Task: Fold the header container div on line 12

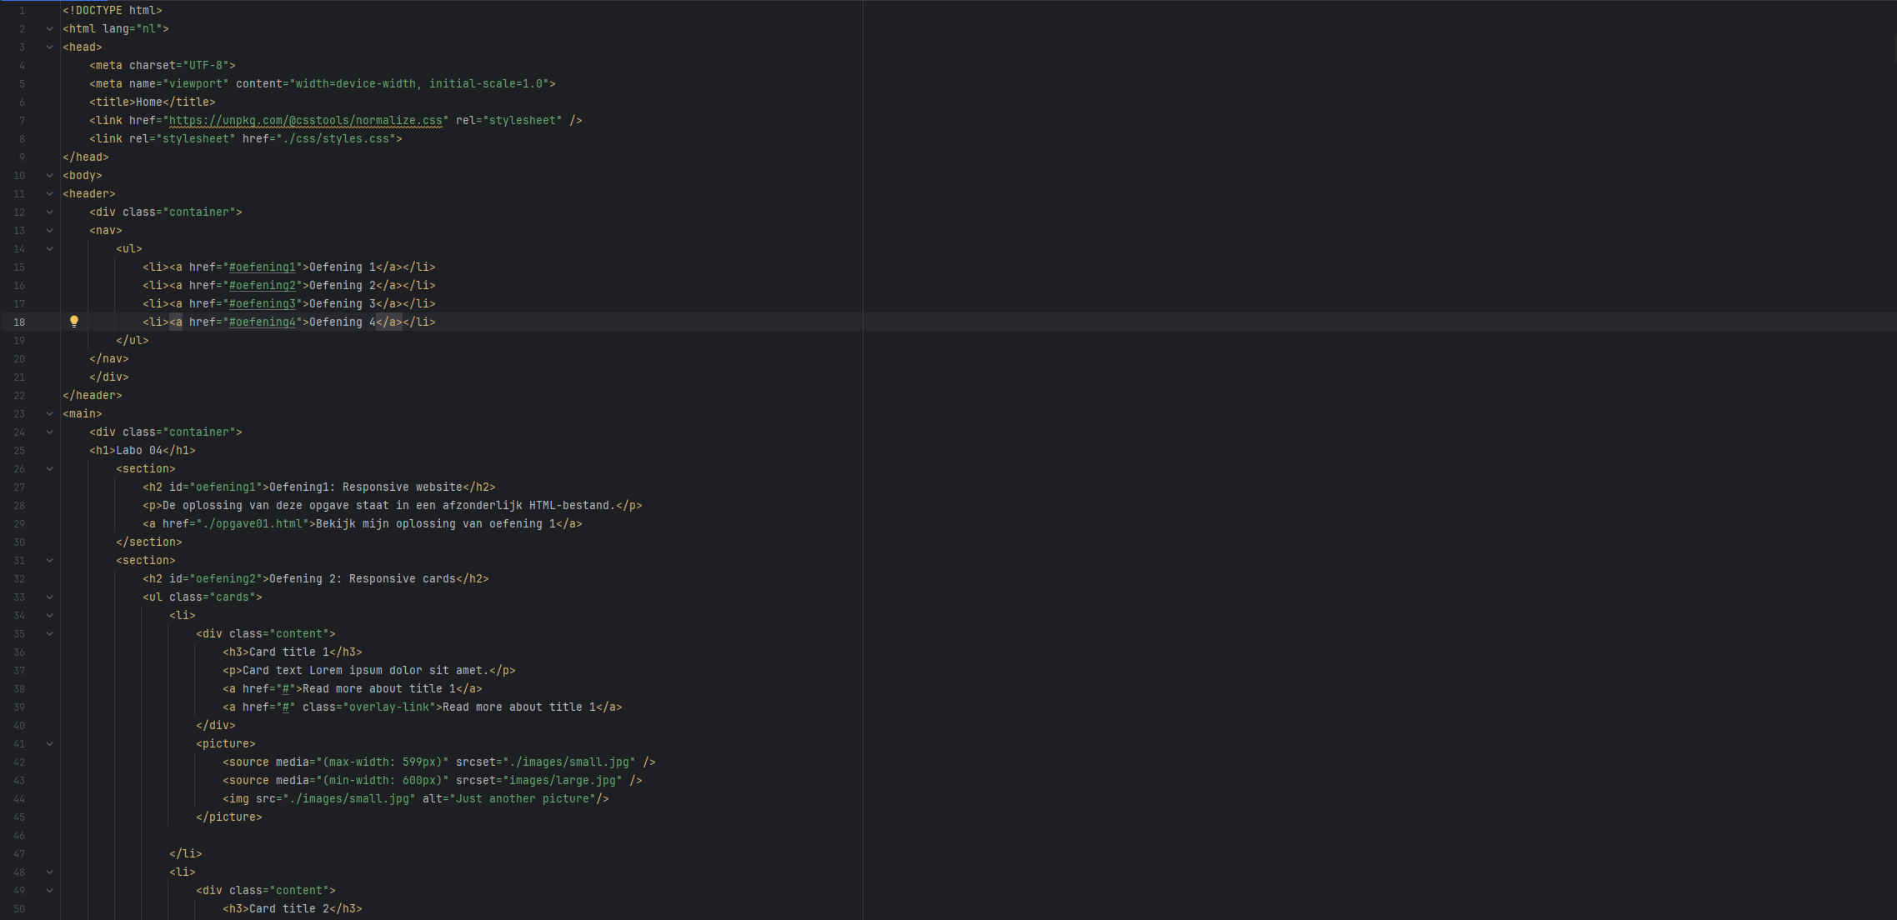Action: (x=49, y=212)
